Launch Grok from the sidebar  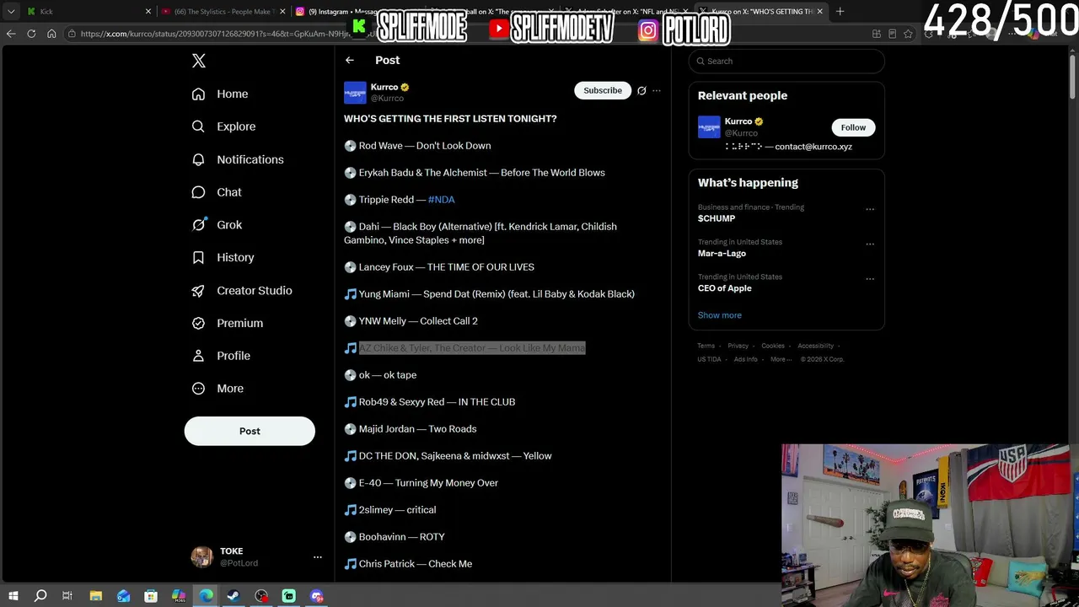[217, 225]
